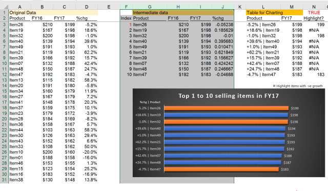Click the red TRUE cell in column N
Image resolution: width=328 pixels, height=191 pixels.
click(314, 12)
